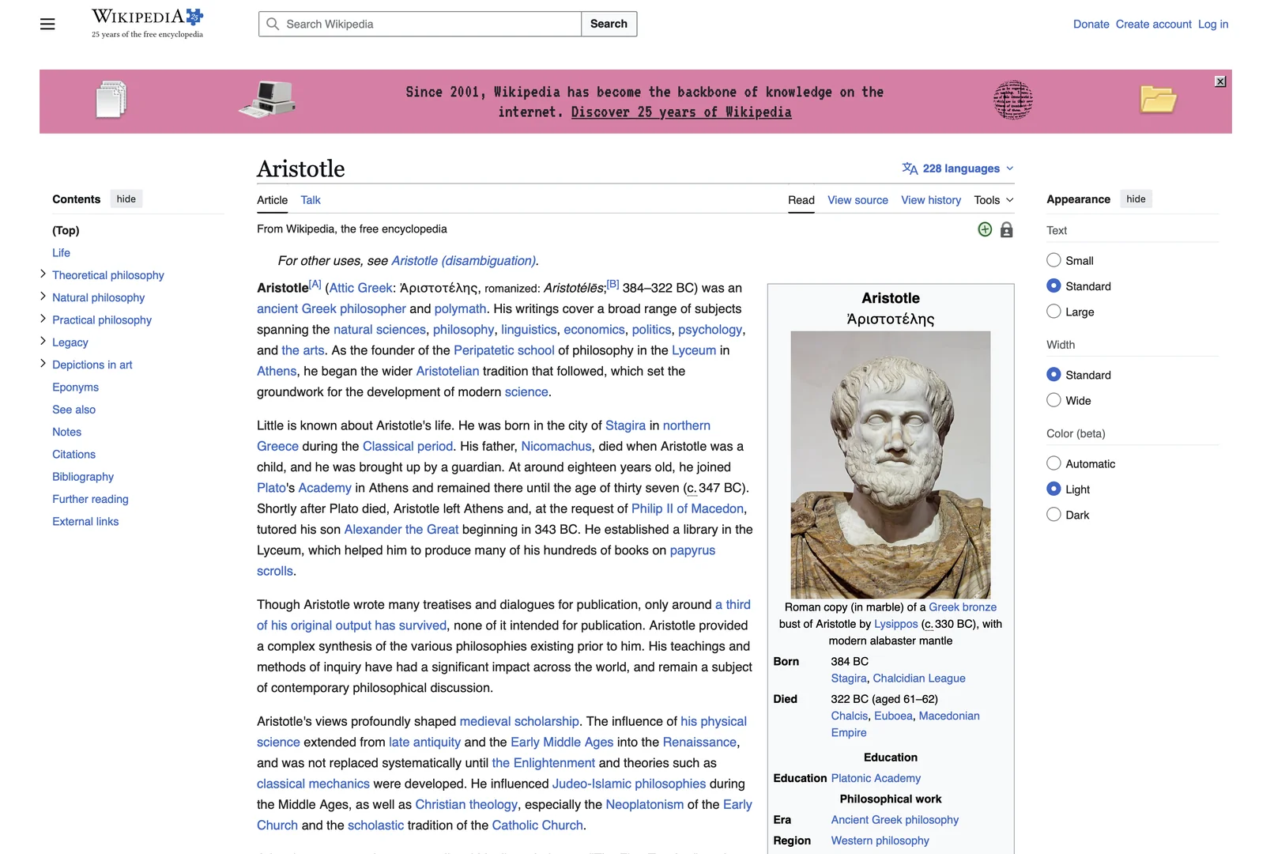Click the language selector globe icon
Image resolution: width=1274 pixels, height=854 pixels.
pyautogui.click(x=910, y=168)
